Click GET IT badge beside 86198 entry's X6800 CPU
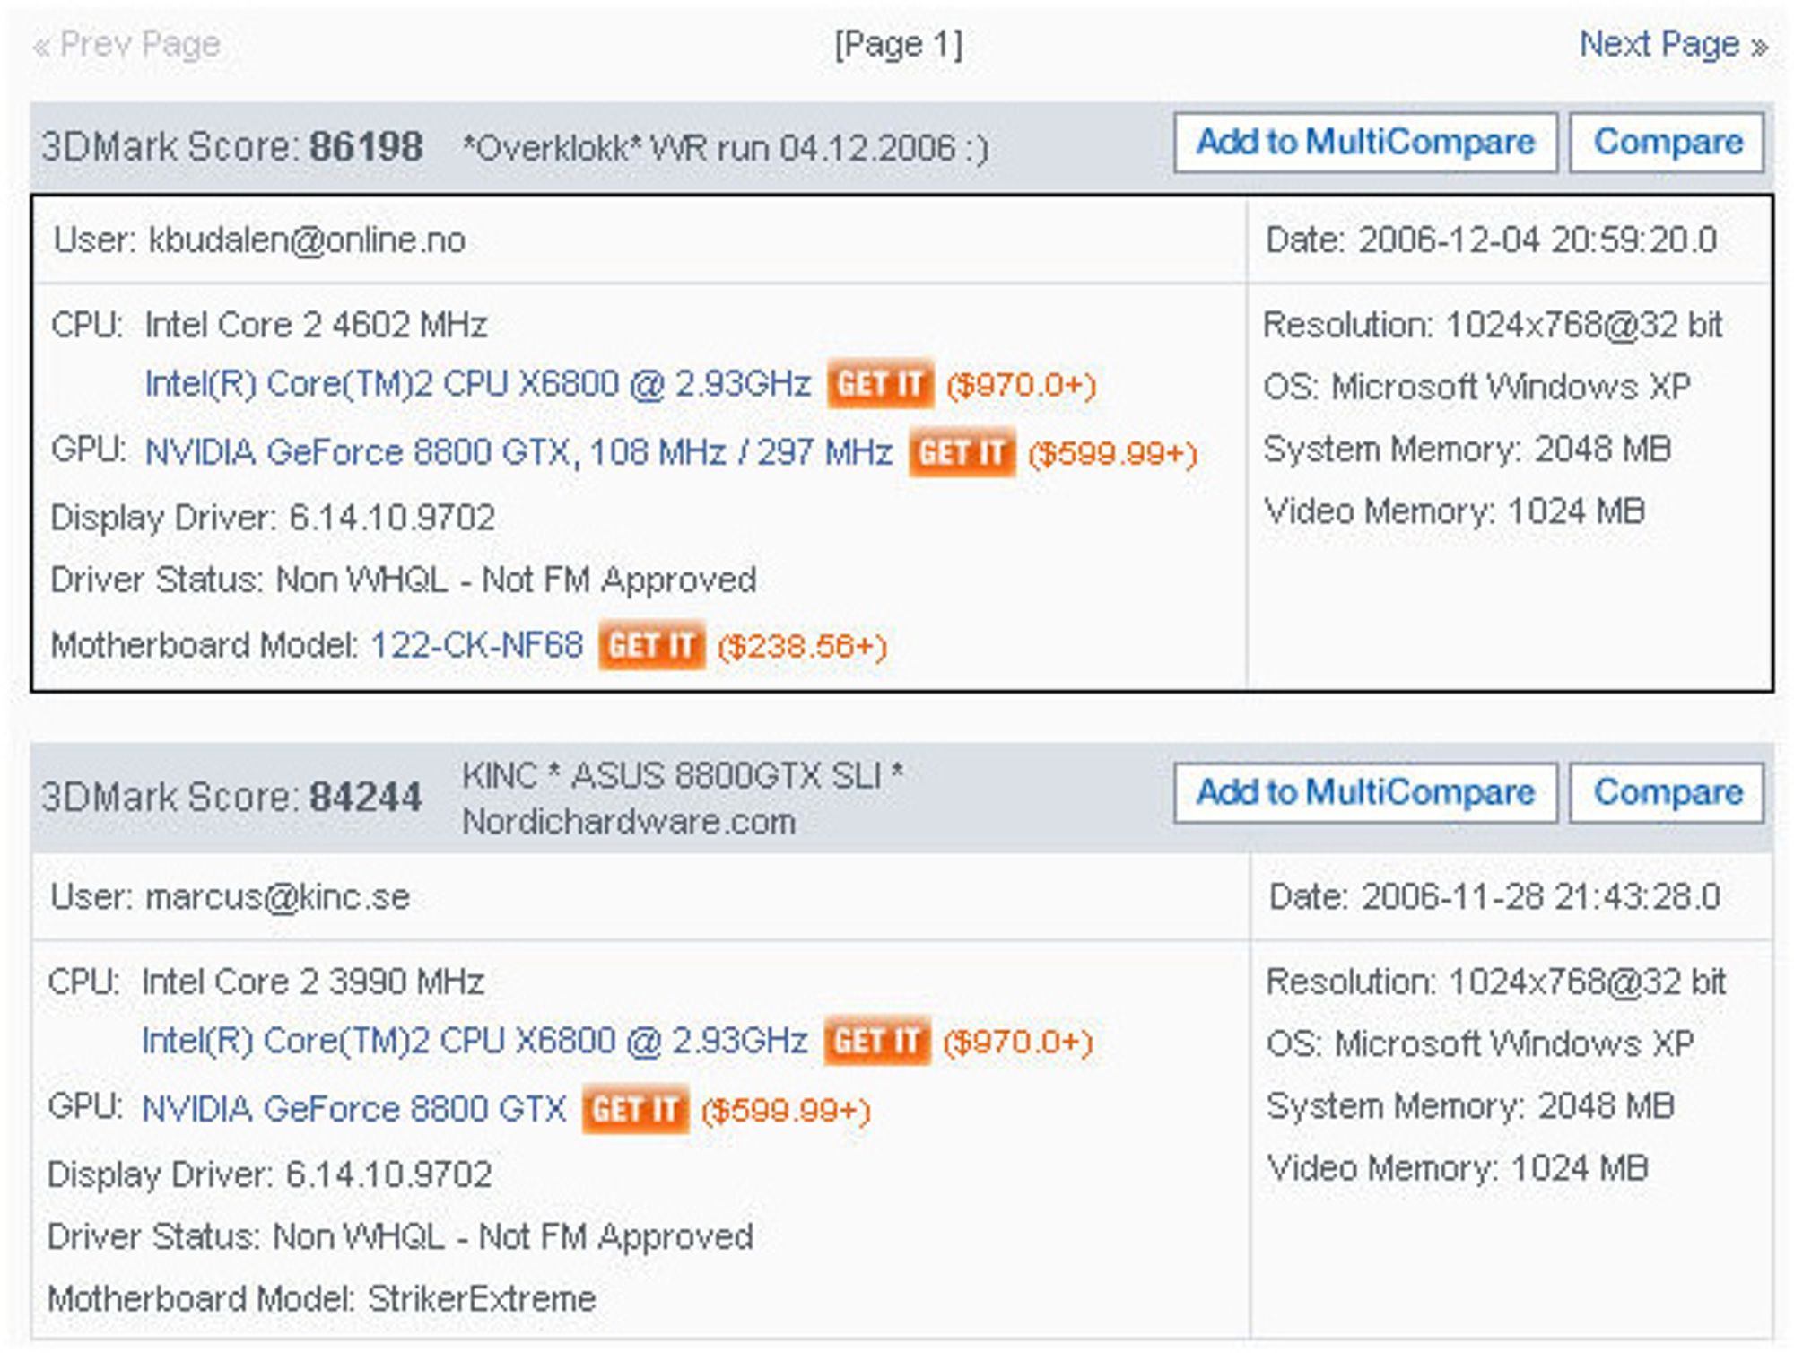Image resolution: width=1794 pixels, height=1353 pixels. [880, 384]
